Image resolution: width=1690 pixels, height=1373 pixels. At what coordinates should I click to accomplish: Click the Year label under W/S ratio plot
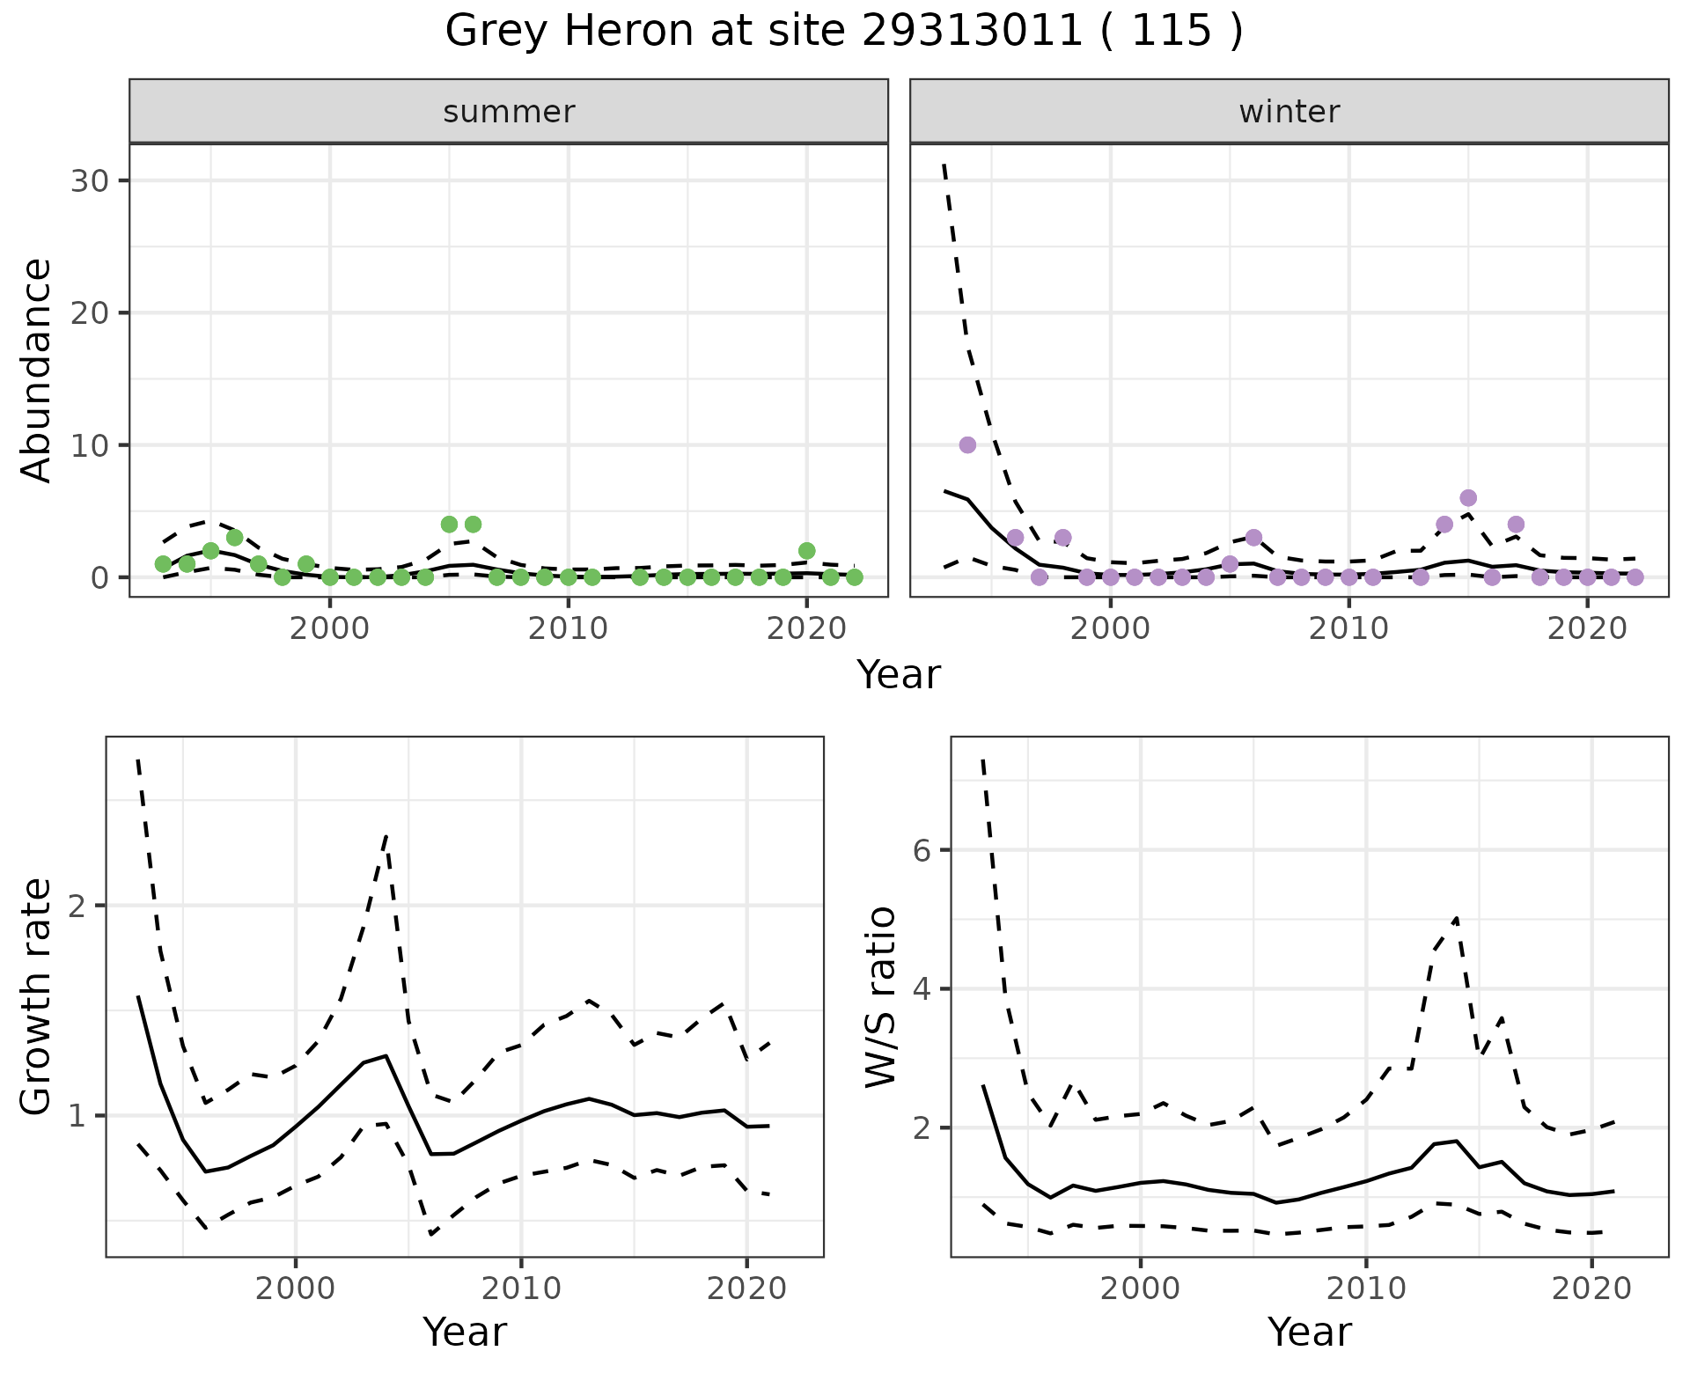1309,1332
